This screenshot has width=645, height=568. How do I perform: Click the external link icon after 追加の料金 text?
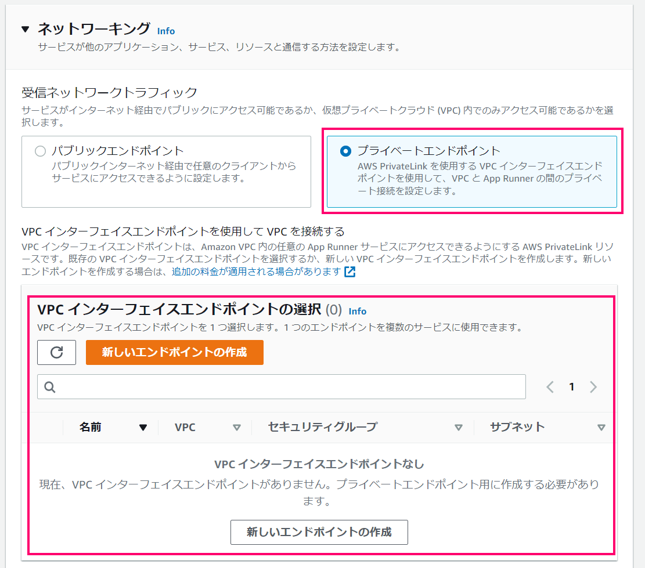(x=349, y=272)
